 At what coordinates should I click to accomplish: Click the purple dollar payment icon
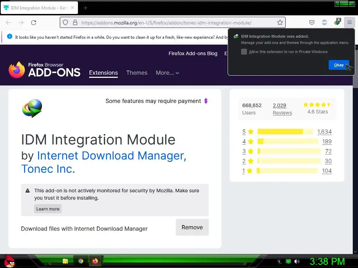click(206, 101)
